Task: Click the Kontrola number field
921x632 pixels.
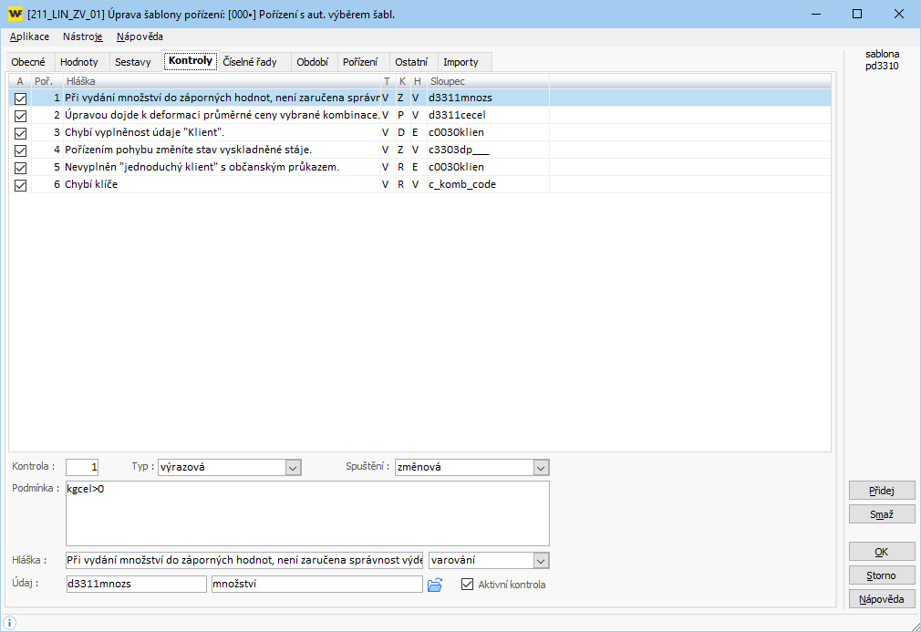Action: 82,468
